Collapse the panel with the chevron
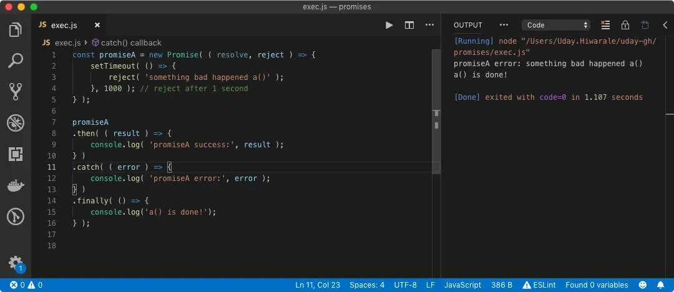 coord(665,26)
